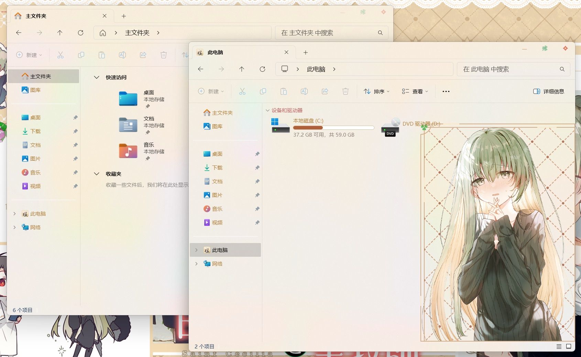Click Delete trash icon in 主文件夹 window
The height and width of the screenshot is (357, 581).
pyautogui.click(x=164, y=55)
